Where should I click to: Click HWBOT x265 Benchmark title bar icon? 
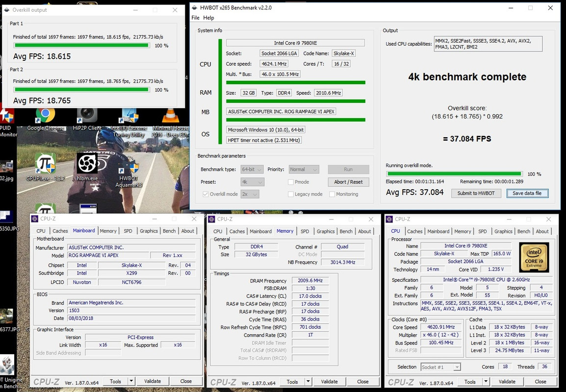point(194,7)
